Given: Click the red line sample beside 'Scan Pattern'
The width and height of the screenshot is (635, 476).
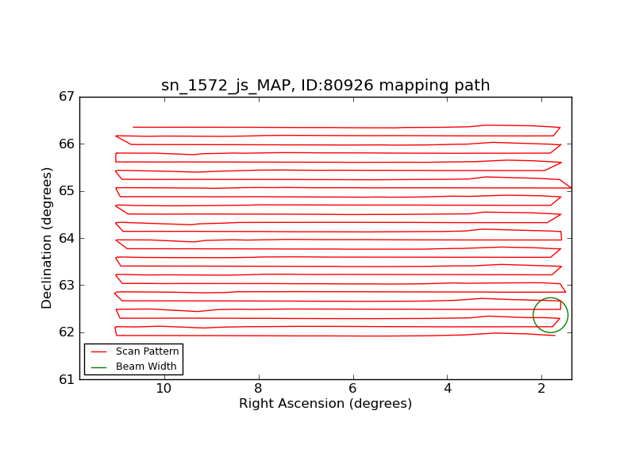Looking at the screenshot, I should pos(98,351).
